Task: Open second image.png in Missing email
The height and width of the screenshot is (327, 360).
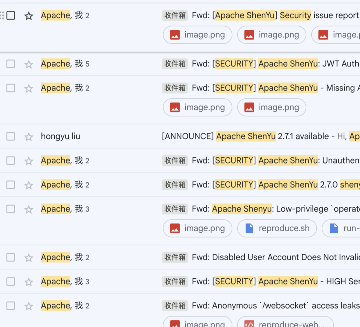Action: pos(272,107)
